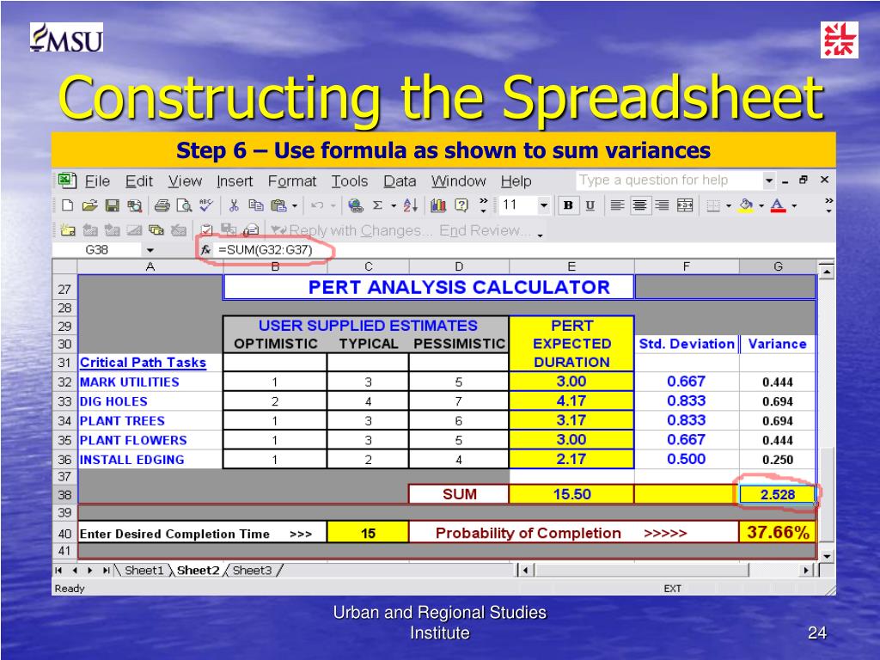Open the font size 11 dropdown
Viewport: 880px width, 660px height.
pyautogui.click(x=543, y=205)
